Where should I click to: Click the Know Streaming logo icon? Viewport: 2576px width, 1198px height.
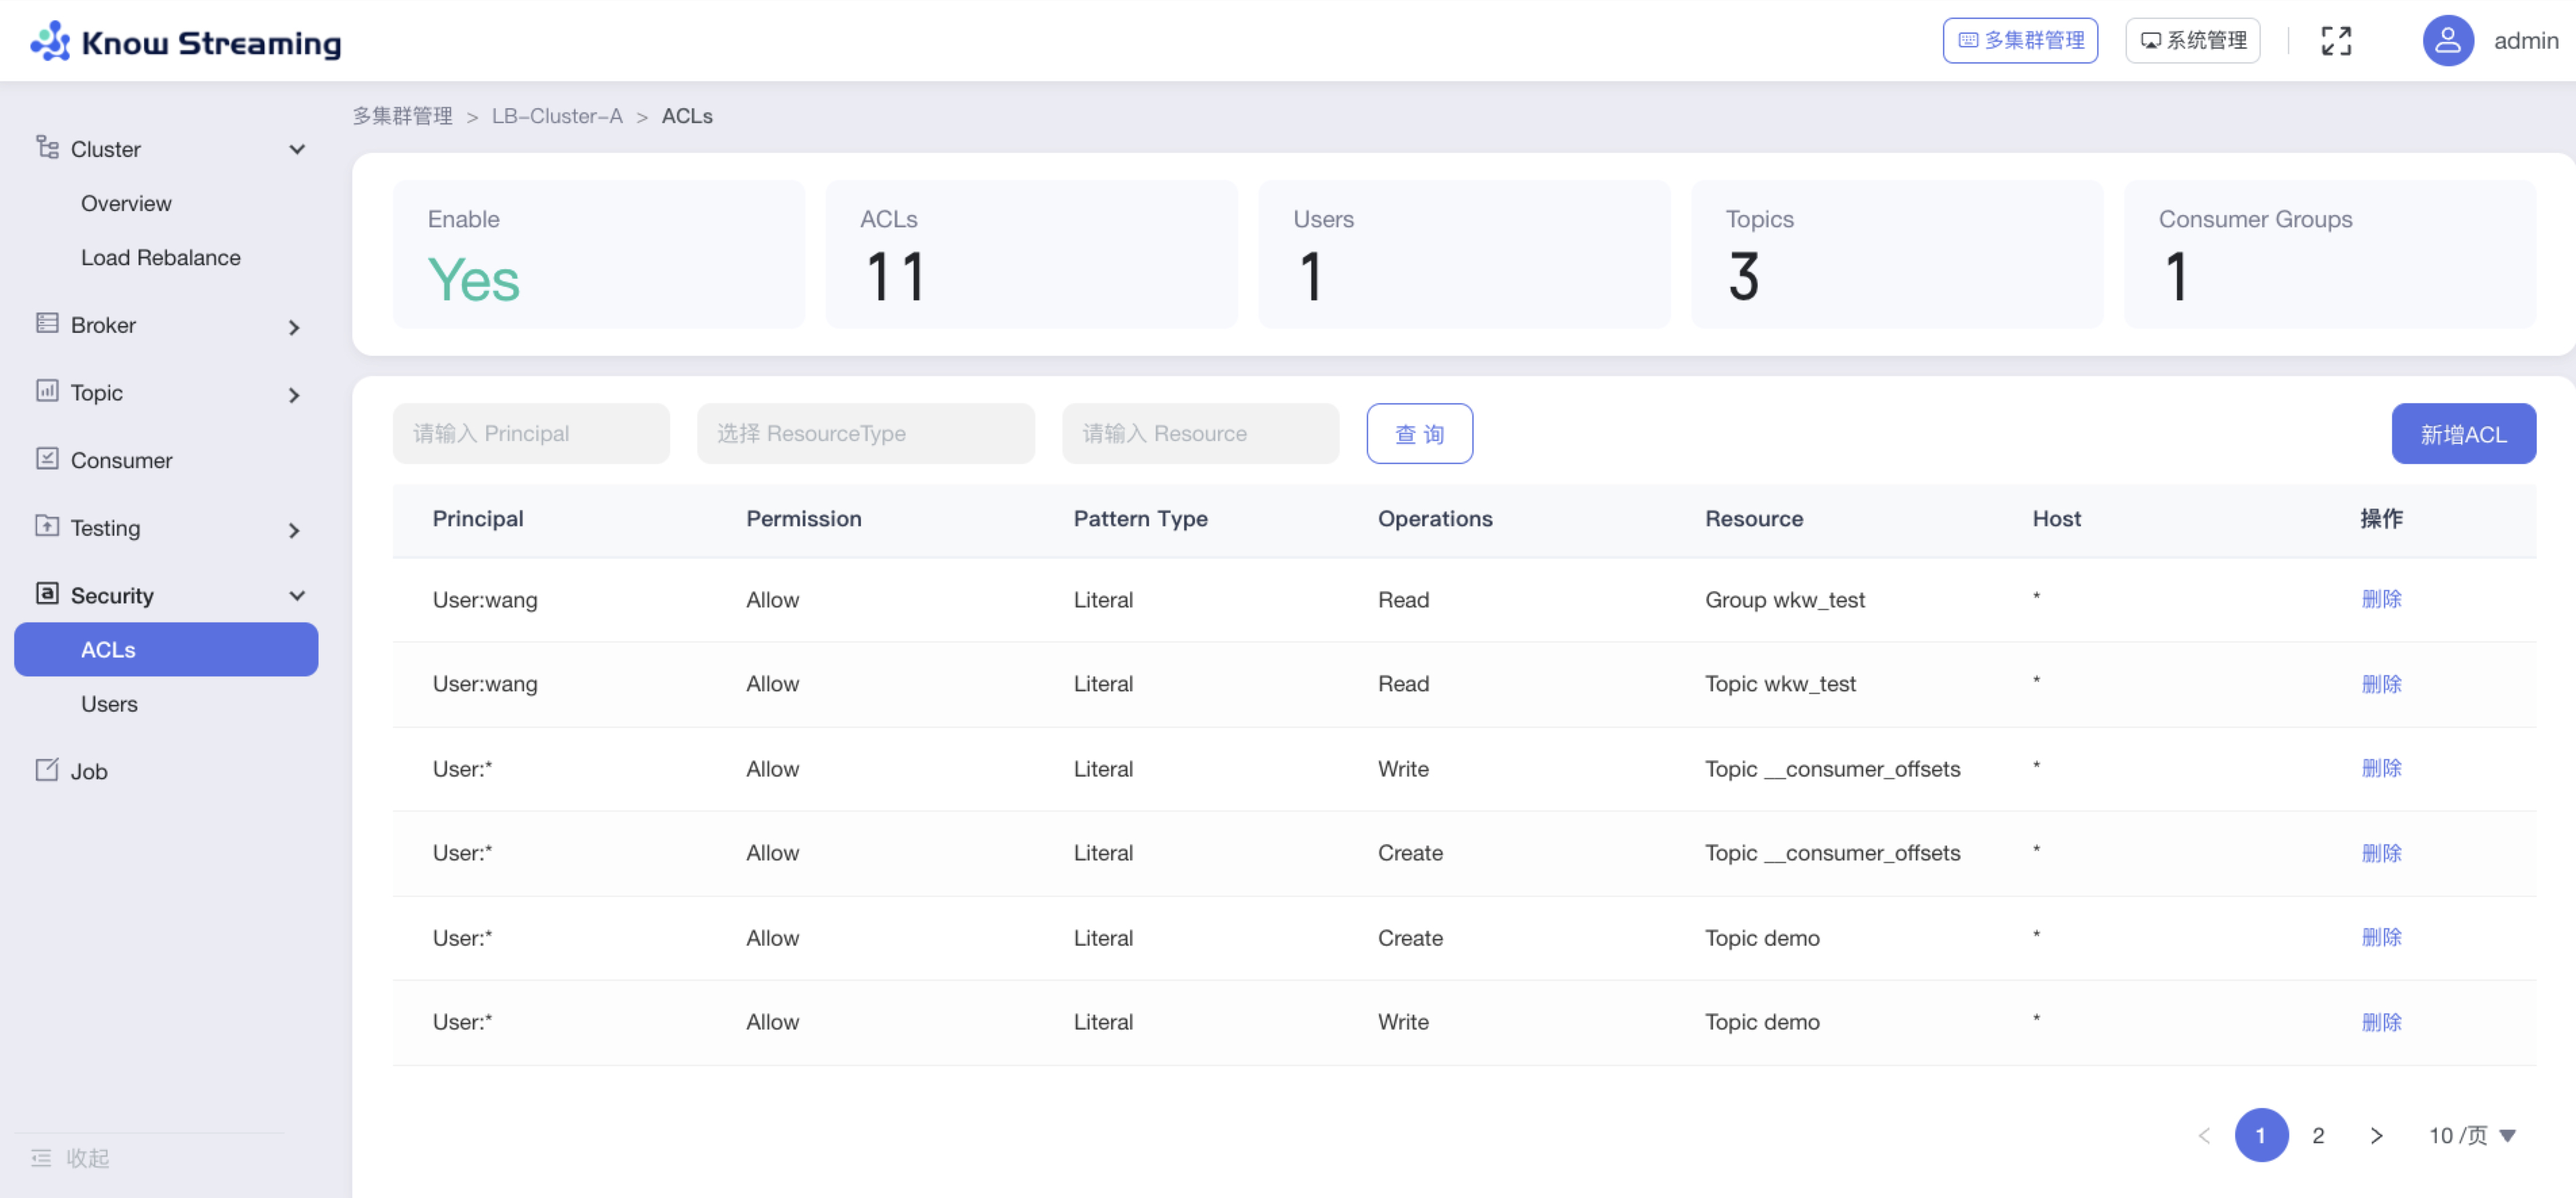pyautogui.click(x=50, y=41)
